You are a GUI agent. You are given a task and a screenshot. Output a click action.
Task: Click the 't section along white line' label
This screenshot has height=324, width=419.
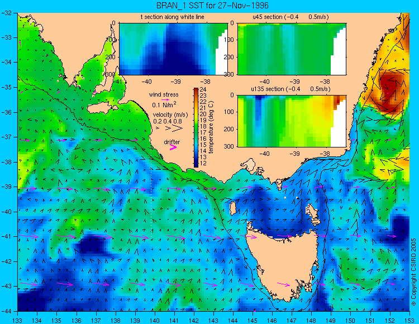pos(173,17)
